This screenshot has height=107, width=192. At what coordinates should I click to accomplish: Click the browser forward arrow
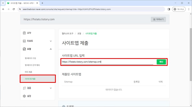[x=9, y=9]
